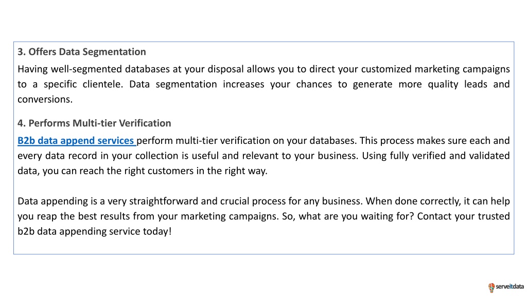
Task: Click the sentence "So, what are you waiting for?"
Action: click(x=348, y=216)
